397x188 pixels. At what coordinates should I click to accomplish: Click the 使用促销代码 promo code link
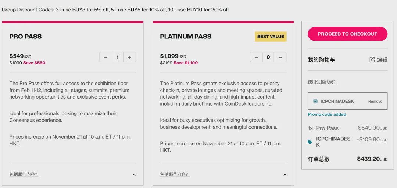point(322,82)
